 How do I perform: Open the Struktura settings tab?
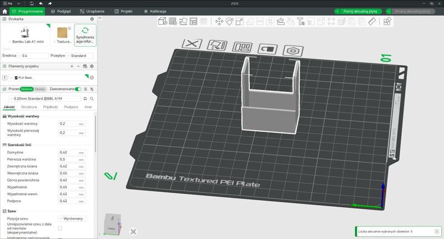point(29,107)
